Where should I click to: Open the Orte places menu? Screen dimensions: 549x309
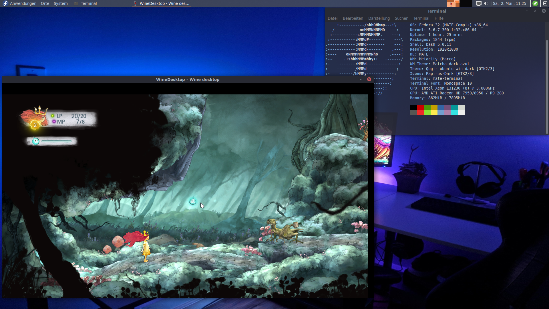click(45, 3)
